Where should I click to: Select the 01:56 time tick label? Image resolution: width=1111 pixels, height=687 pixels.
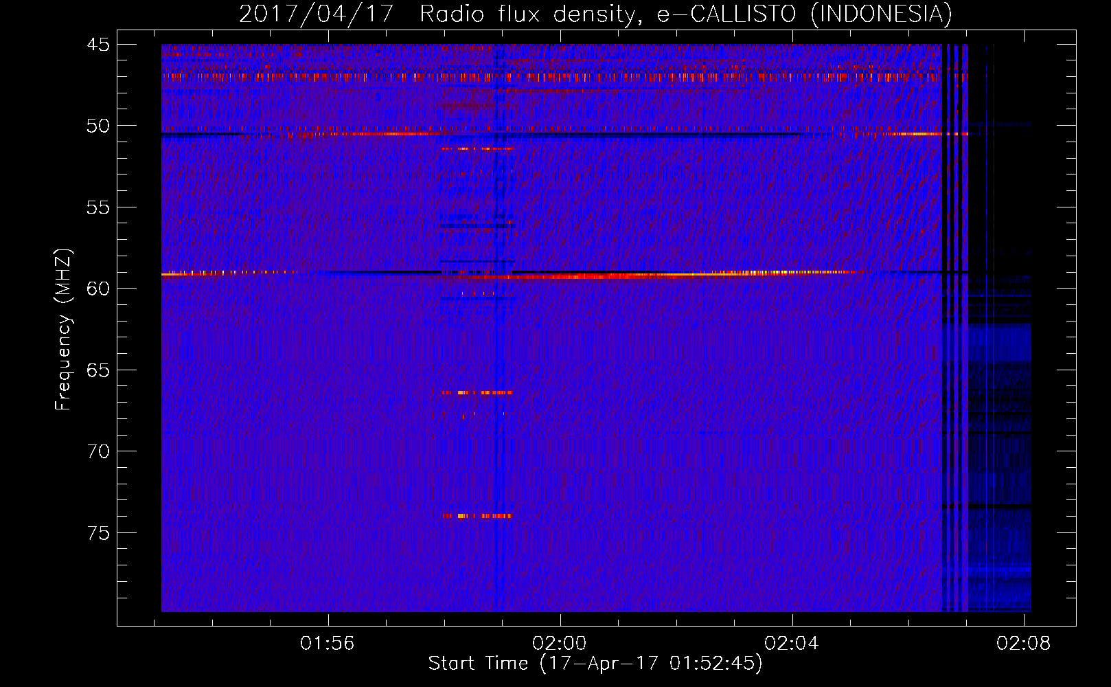pos(328,643)
